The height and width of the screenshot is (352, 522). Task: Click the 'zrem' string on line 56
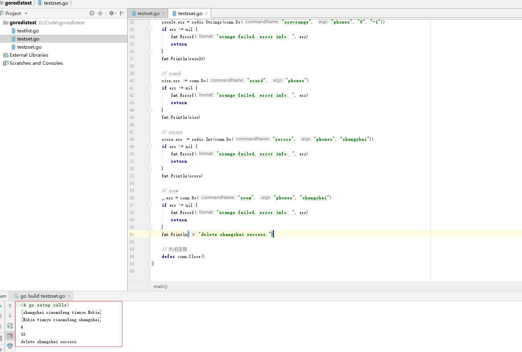coord(246,198)
